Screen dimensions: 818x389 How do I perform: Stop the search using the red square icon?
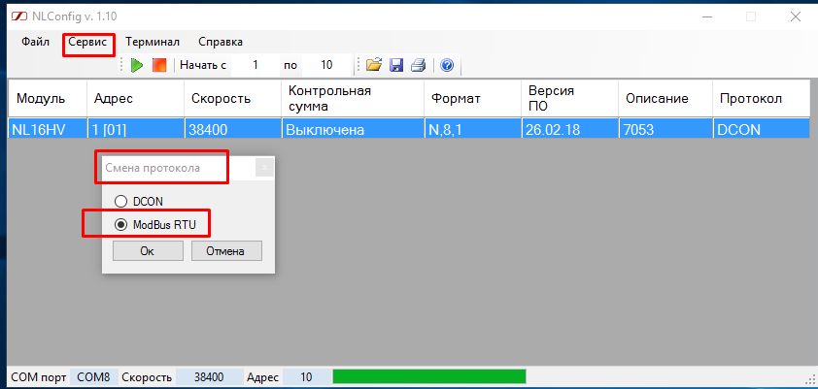(159, 66)
